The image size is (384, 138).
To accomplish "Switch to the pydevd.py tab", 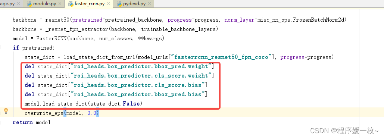I will coord(134,4).
